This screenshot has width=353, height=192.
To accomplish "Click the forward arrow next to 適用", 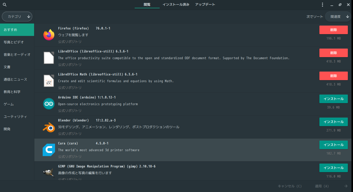I will click(x=346, y=186).
